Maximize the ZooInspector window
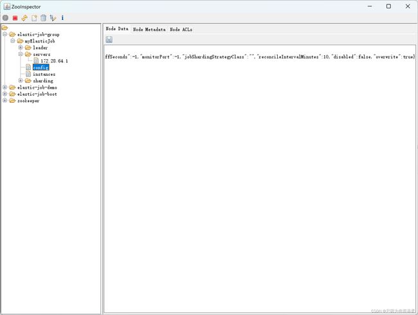The width and height of the screenshot is (418, 315). 388,6
